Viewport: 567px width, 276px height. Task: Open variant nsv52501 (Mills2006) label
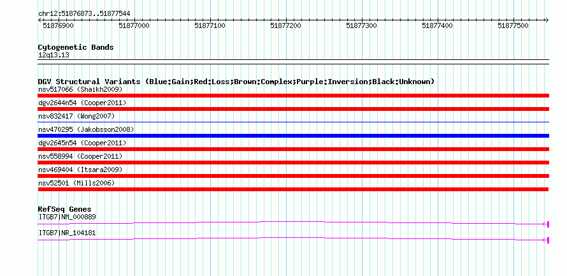[76, 183]
